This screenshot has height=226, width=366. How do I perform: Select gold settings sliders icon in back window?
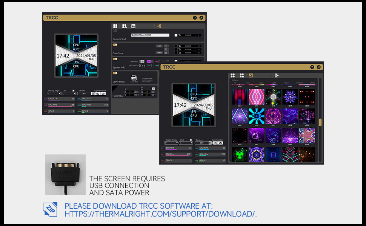pos(159,26)
